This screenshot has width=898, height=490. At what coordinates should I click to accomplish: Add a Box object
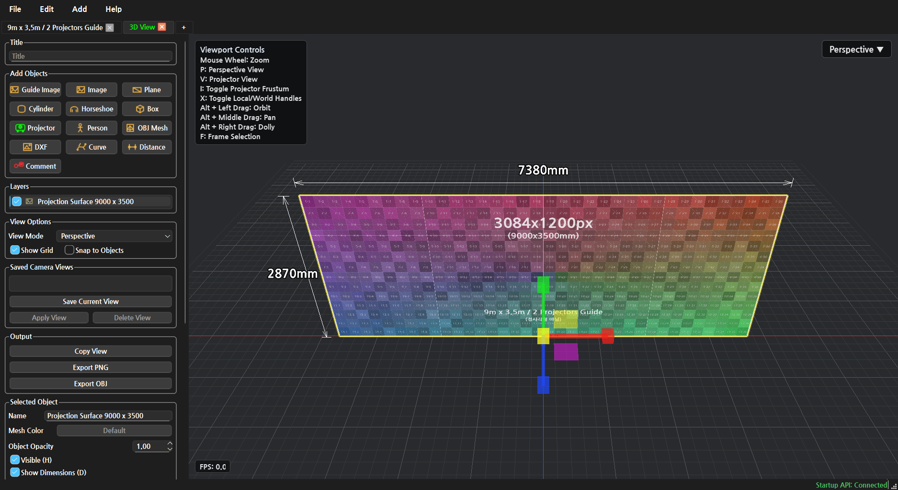[147, 109]
